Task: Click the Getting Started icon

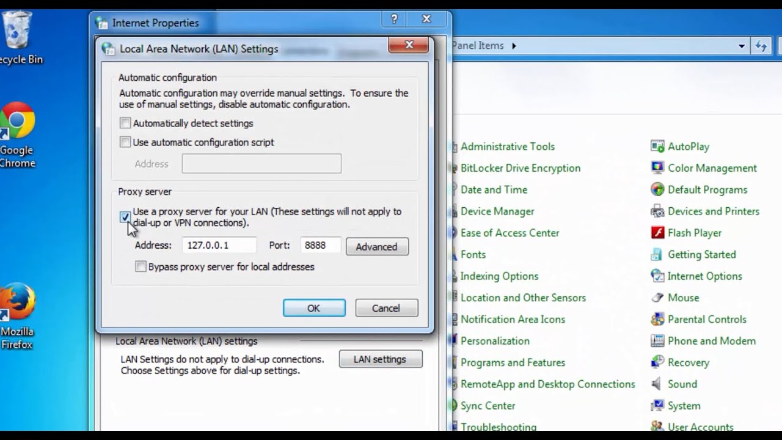Action: coord(657,254)
